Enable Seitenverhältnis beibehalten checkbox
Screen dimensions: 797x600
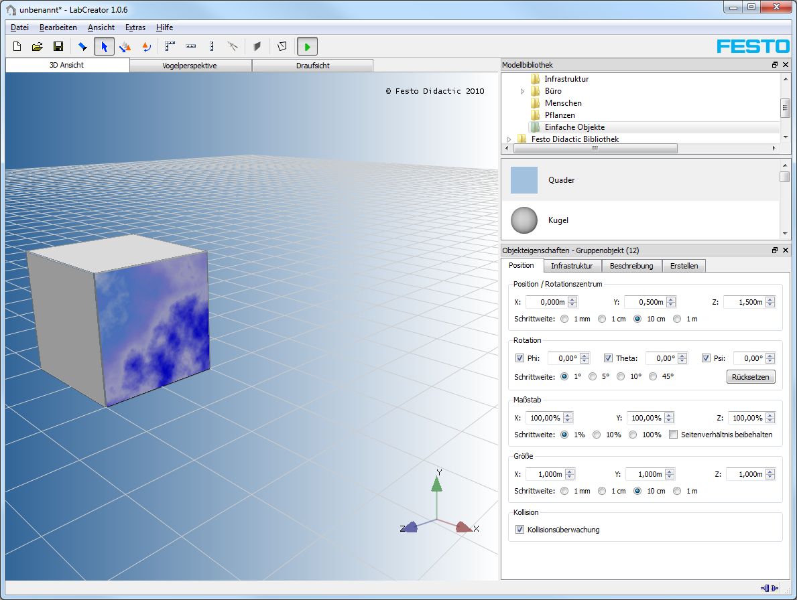(x=673, y=435)
